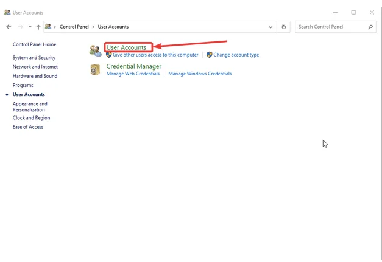Click the title bar User Accounts icon
Screen dimensions: 382x262
pyautogui.click(x=7, y=12)
